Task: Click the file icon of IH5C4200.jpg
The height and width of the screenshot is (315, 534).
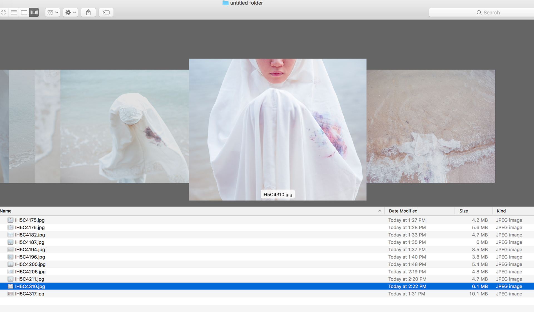Action: tap(10, 264)
